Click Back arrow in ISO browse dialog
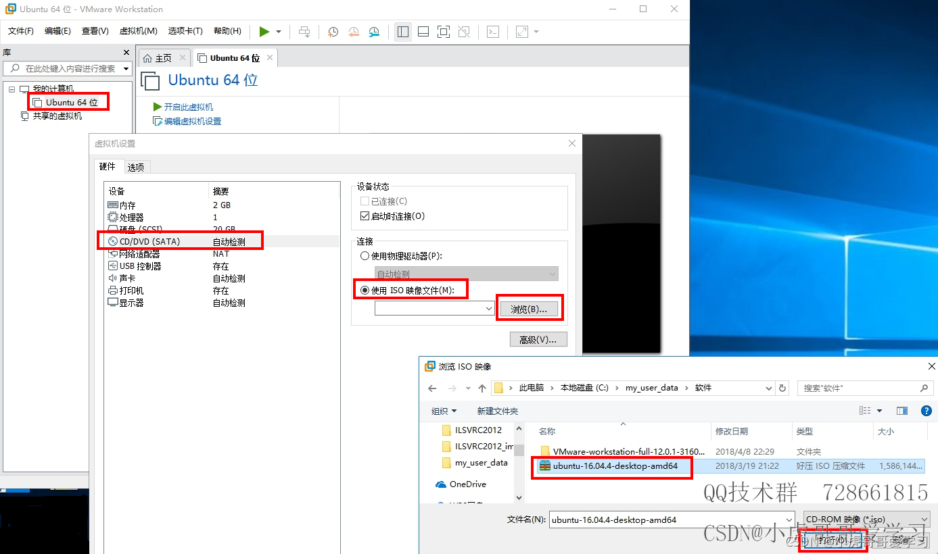Image resolution: width=938 pixels, height=554 pixels. click(433, 388)
